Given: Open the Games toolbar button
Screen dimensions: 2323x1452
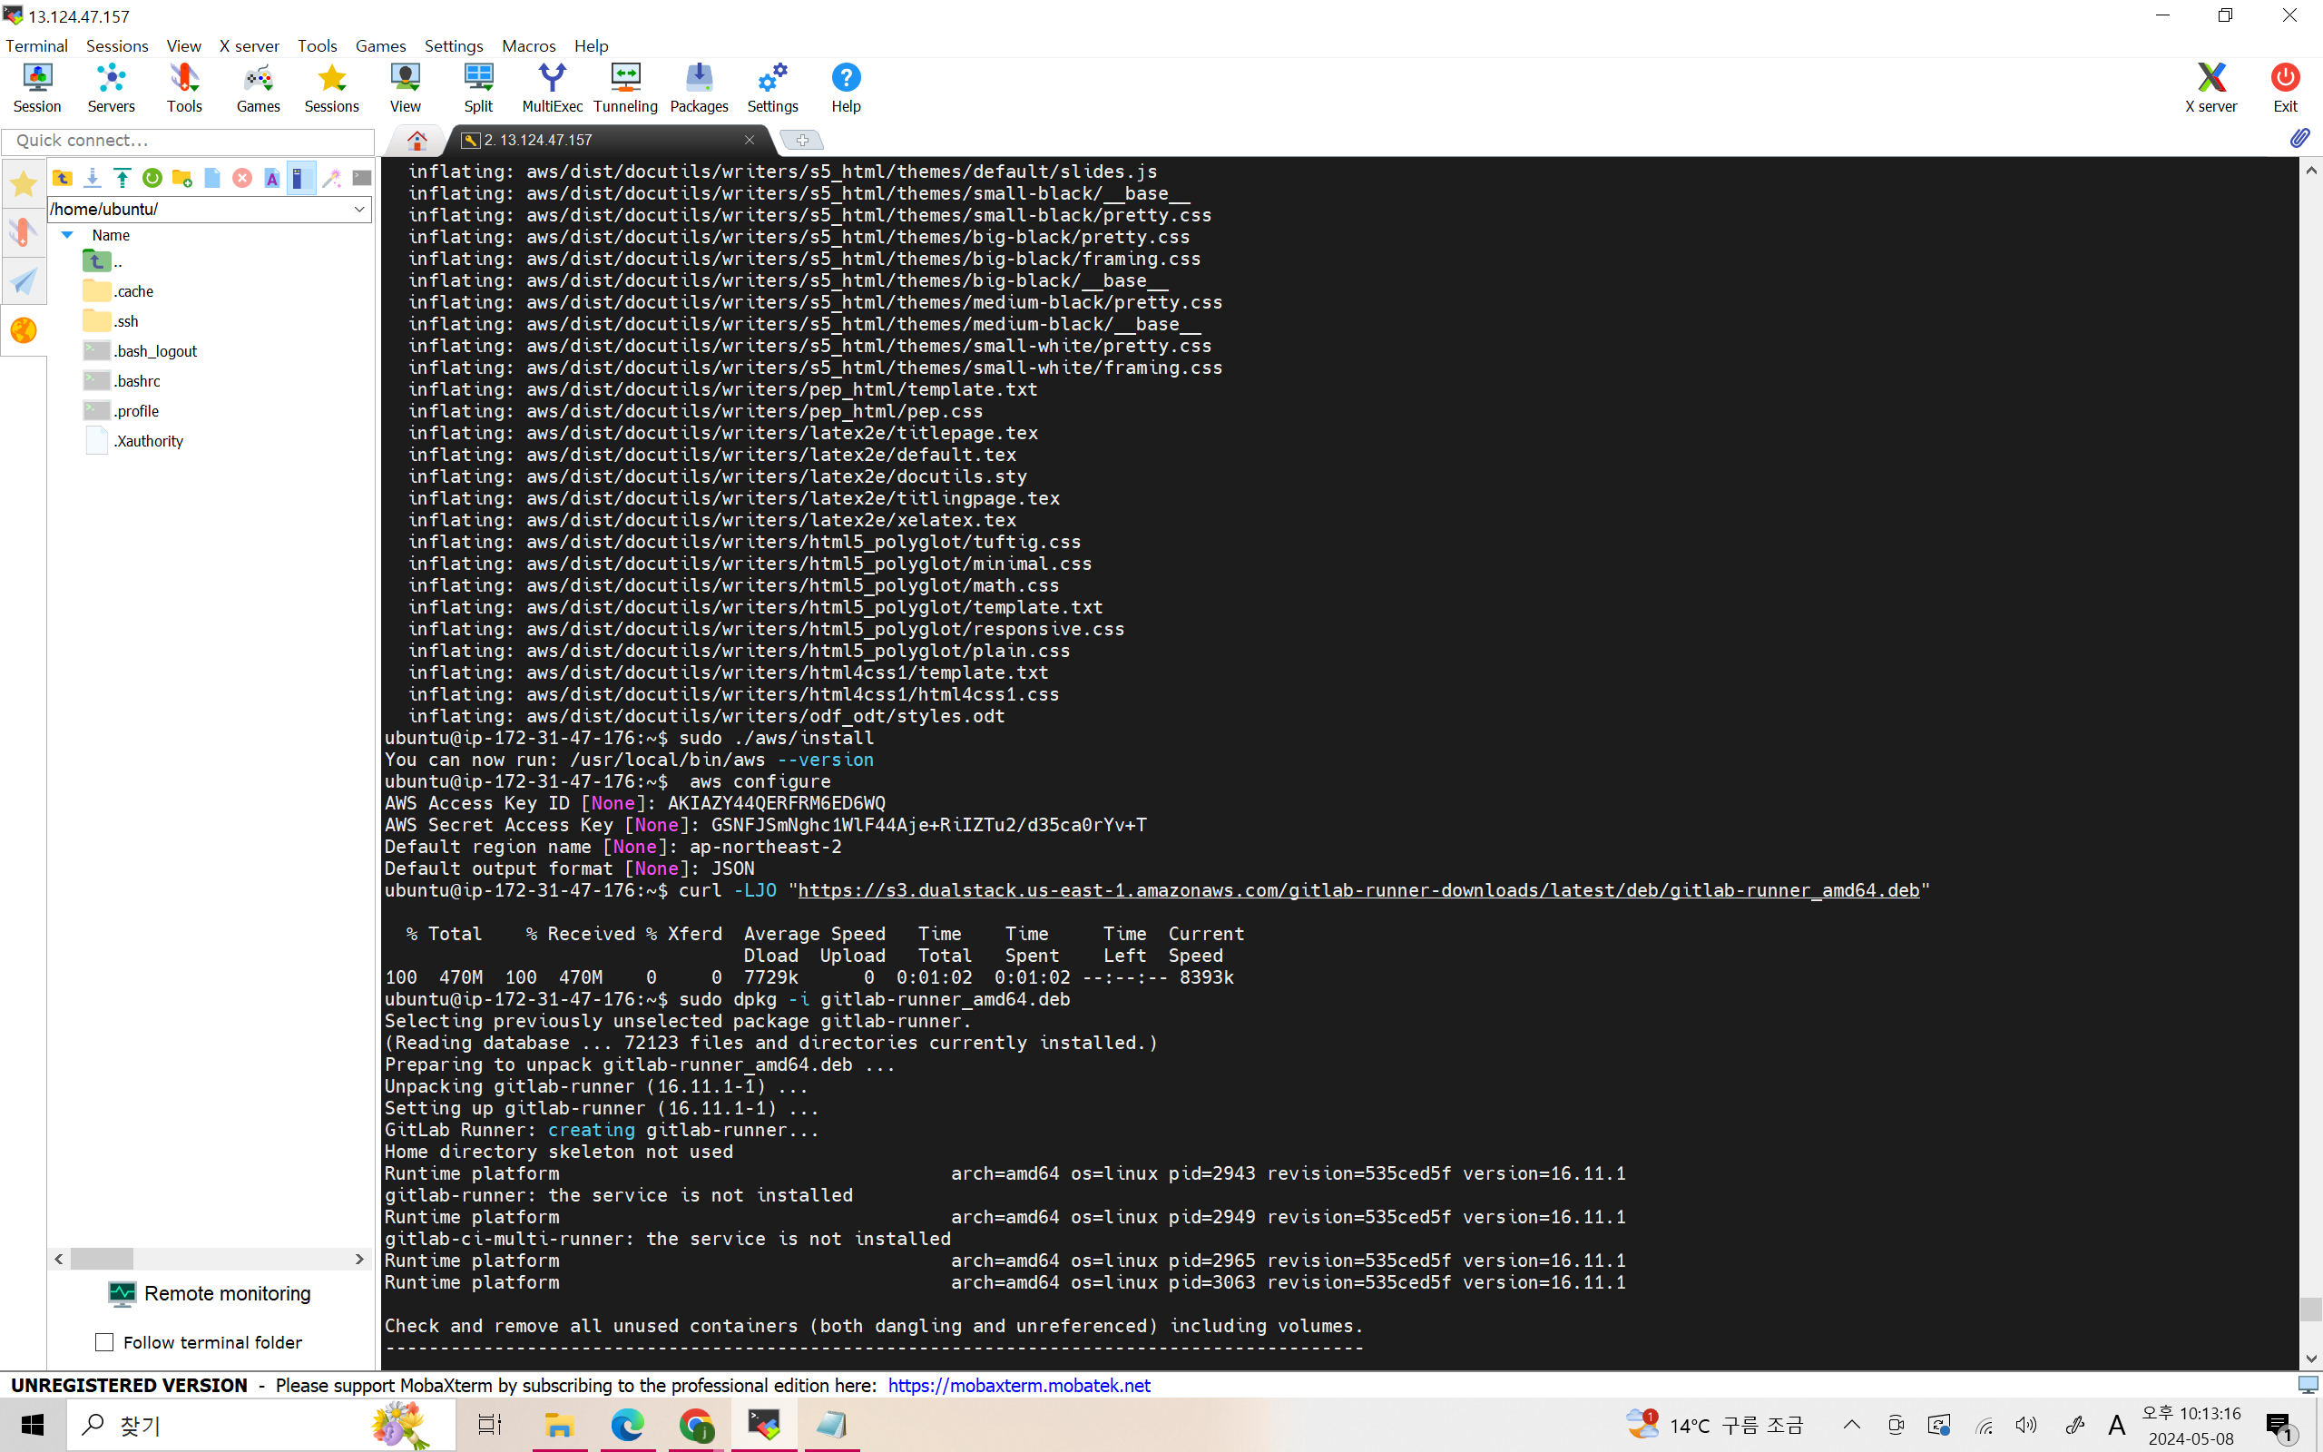Looking at the screenshot, I should point(259,88).
